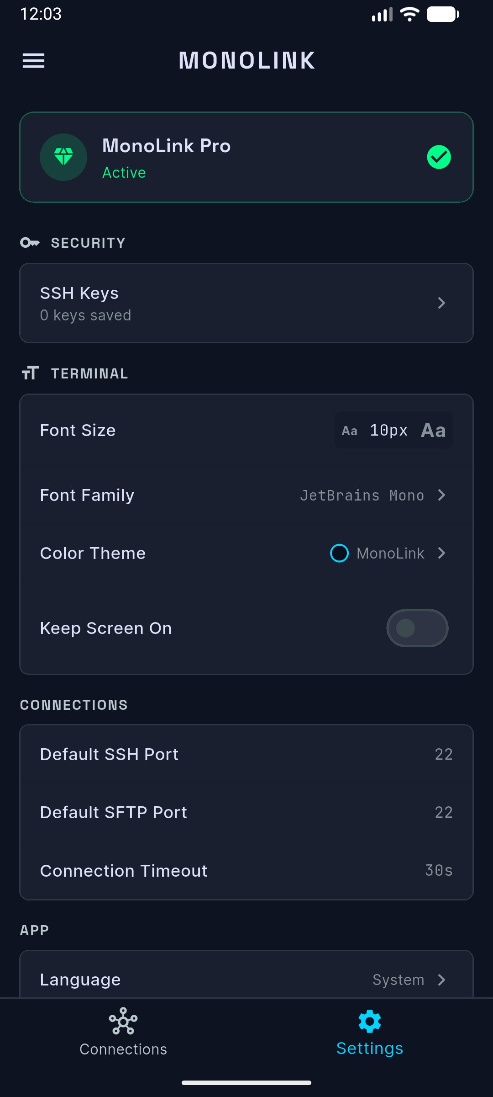
Task: Edit Default SSH Port value 22
Action: (x=443, y=754)
